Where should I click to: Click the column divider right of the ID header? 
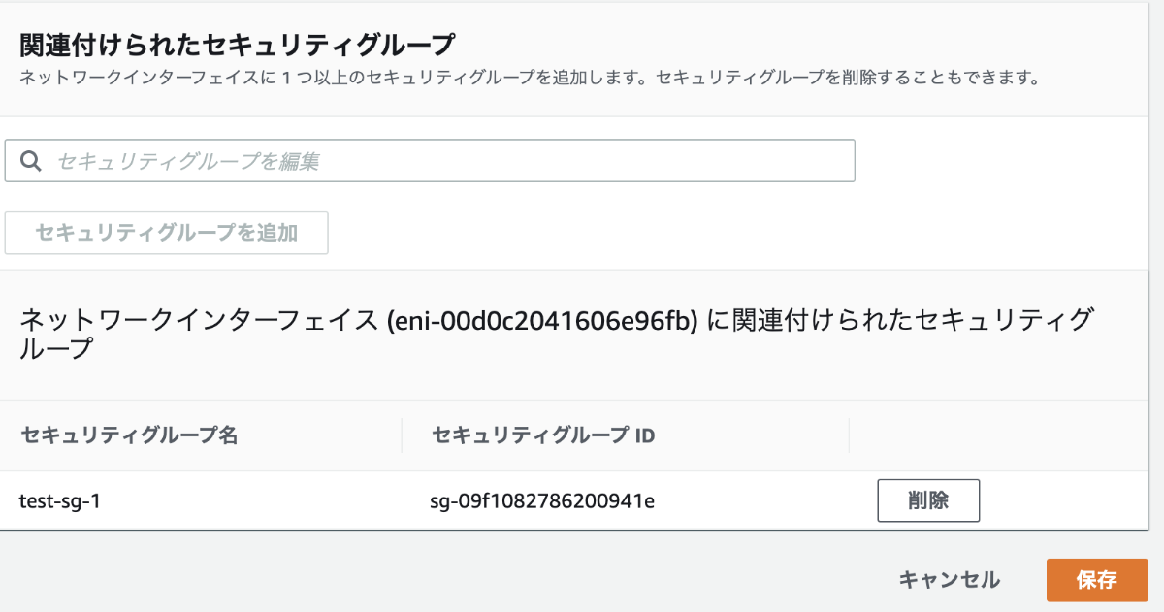point(849,435)
